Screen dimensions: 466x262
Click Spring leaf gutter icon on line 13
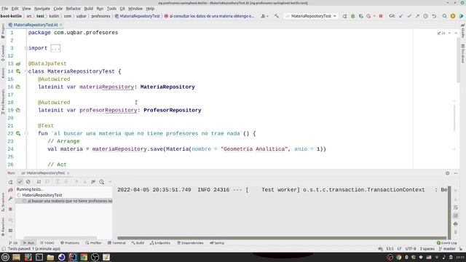(18, 63)
